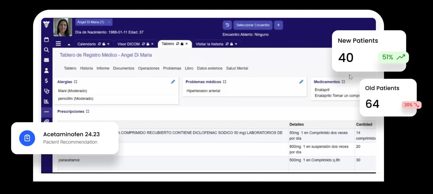Open billing with the dollar sign icon

[47, 81]
